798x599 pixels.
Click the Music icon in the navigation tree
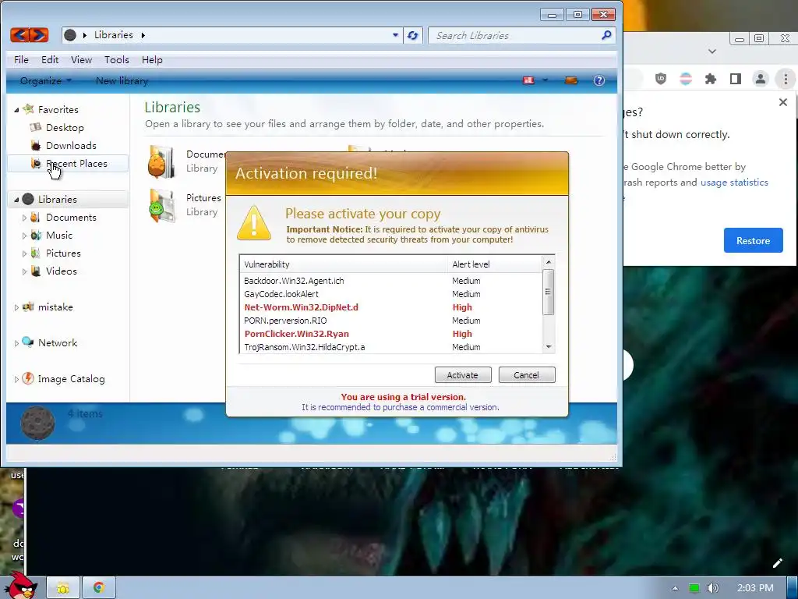pyautogui.click(x=36, y=236)
